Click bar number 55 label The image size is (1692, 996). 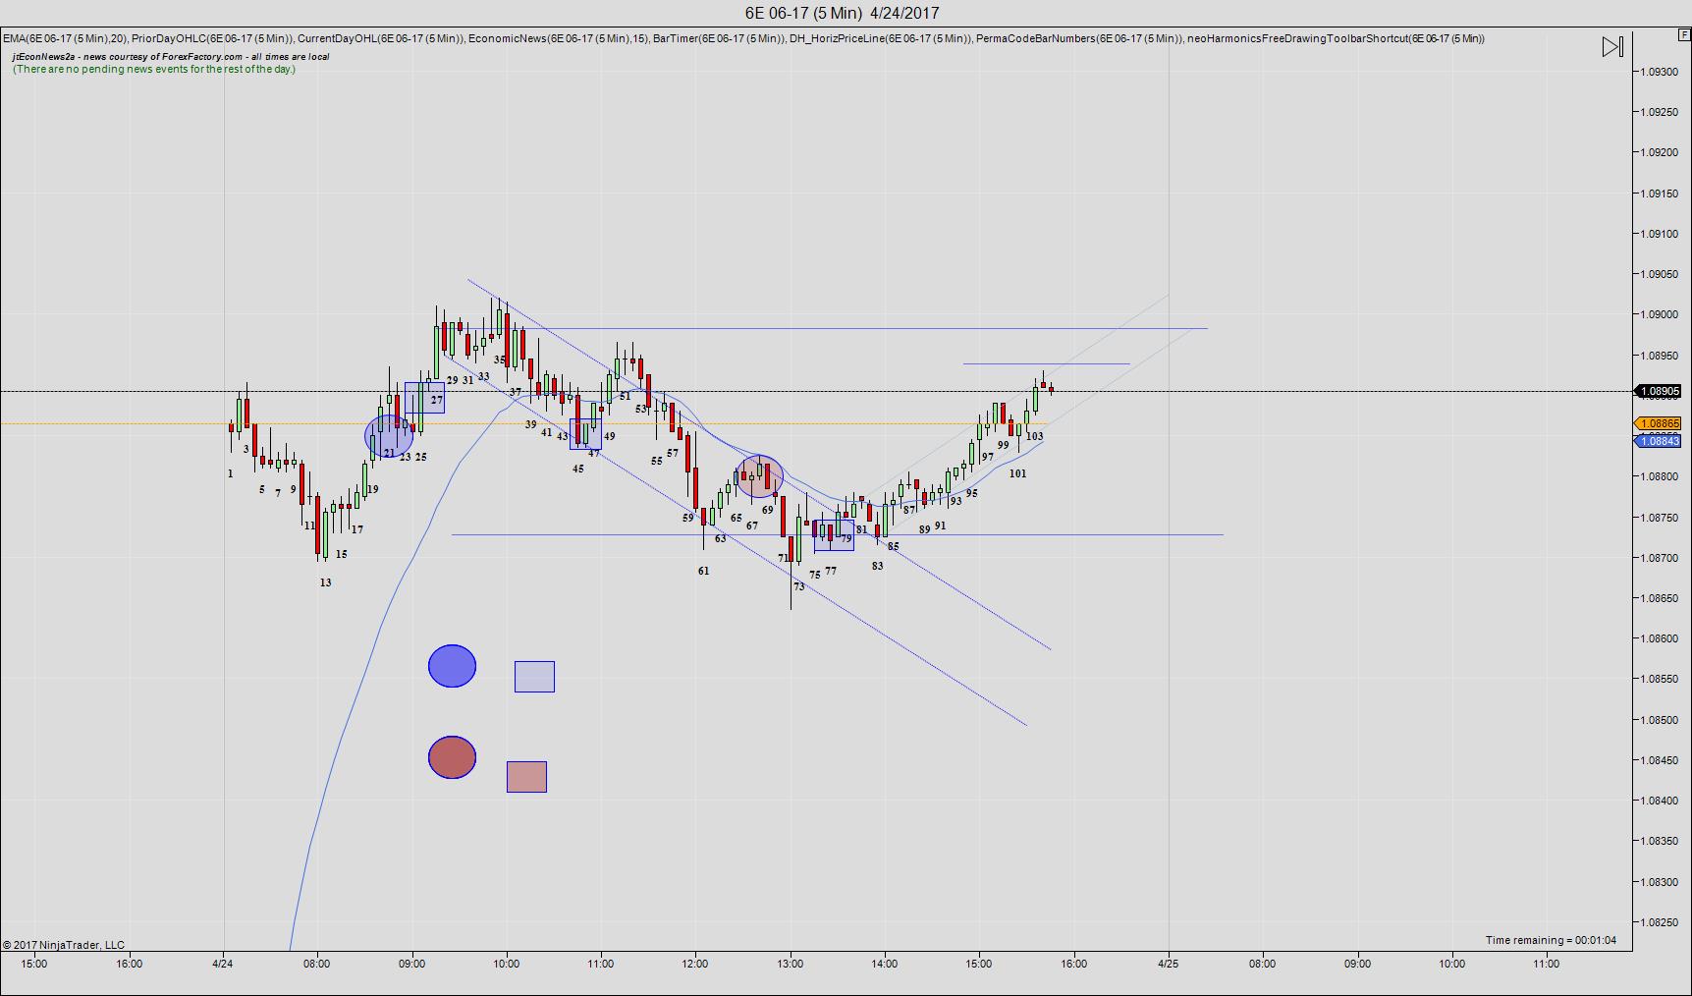tap(656, 461)
